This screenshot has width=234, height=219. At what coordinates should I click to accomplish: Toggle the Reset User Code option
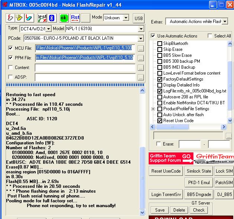(160, 121)
